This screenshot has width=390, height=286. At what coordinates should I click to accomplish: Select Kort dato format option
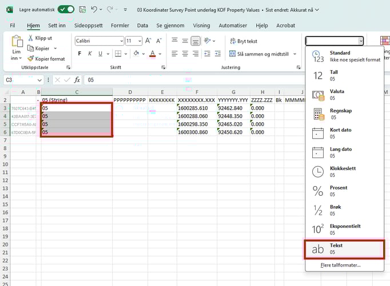pos(344,133)
